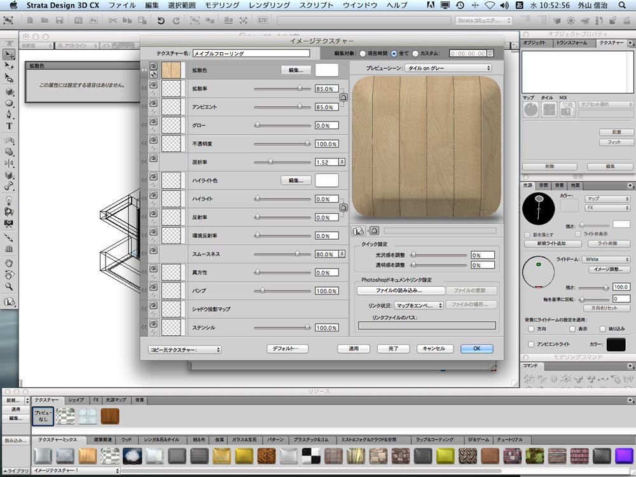Toggle lock linking ハイライト and 反射率
636x477 pixels.
343,208
